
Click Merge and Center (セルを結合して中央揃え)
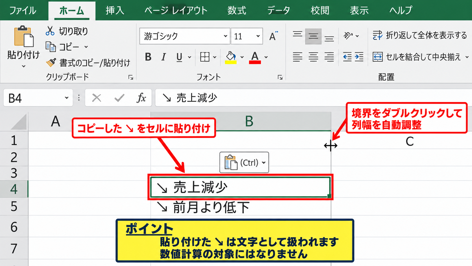417,57
